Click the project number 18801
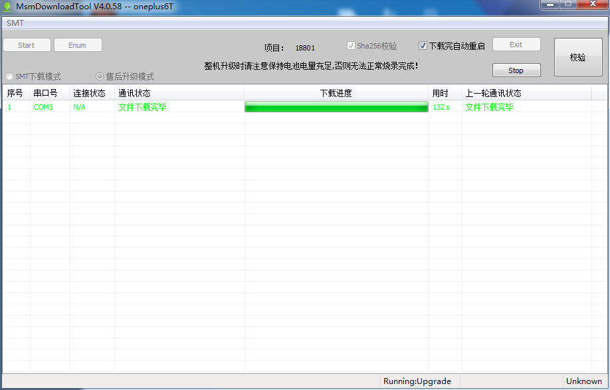The height and width of the screenshot is (390, 610). 305,48
